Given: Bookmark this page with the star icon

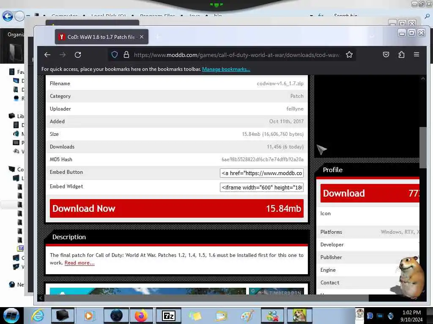Looking at the screenshot, I should tap(349, 54).
